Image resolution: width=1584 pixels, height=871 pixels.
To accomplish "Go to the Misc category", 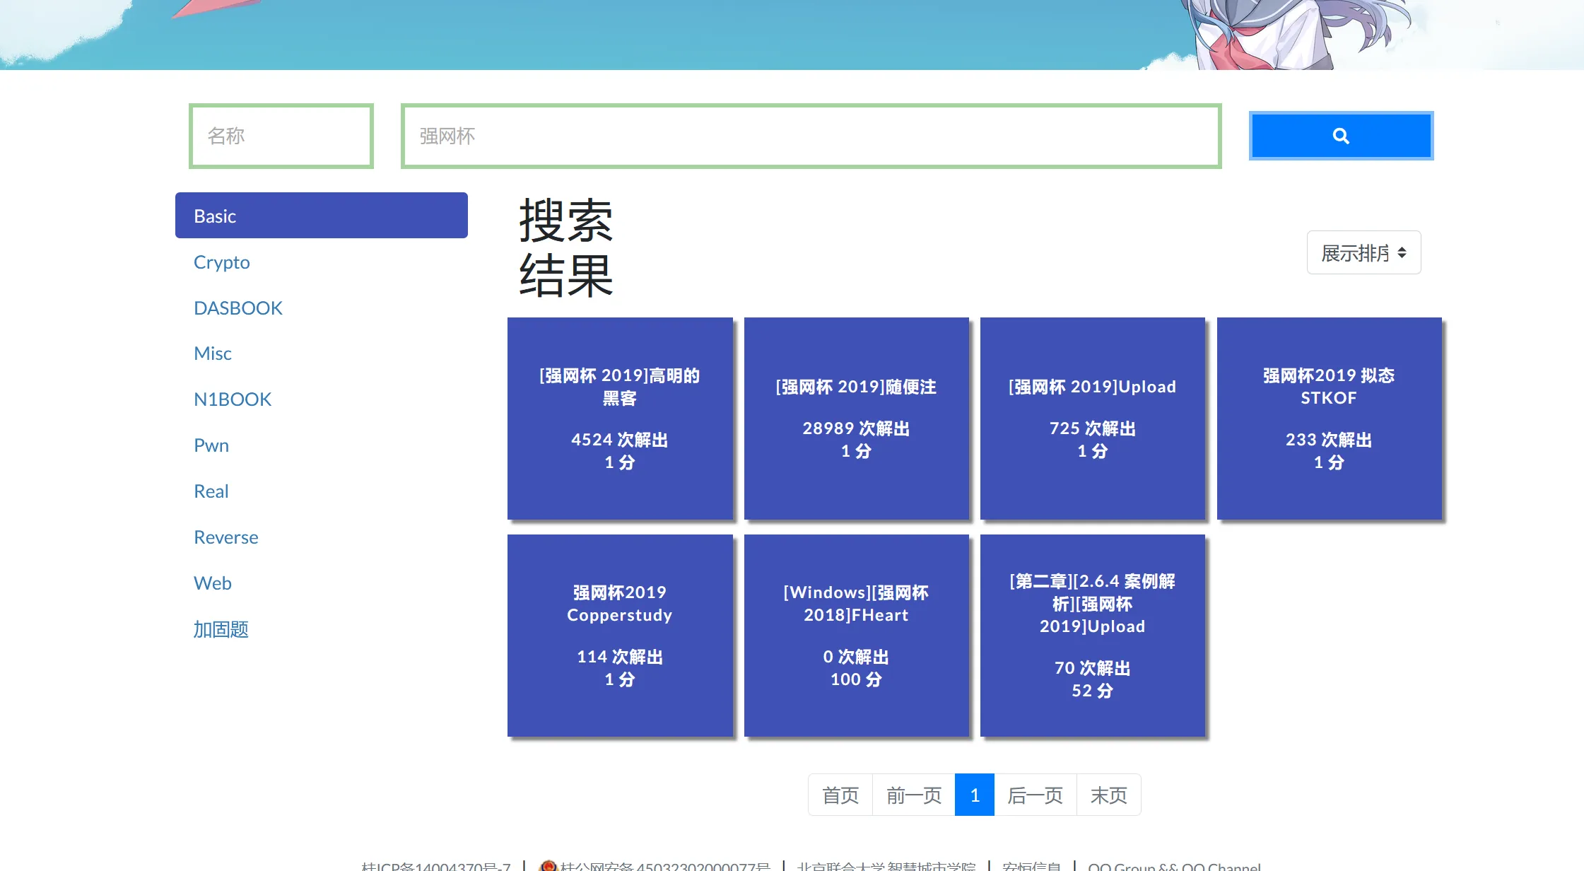I will click(212, 353).
